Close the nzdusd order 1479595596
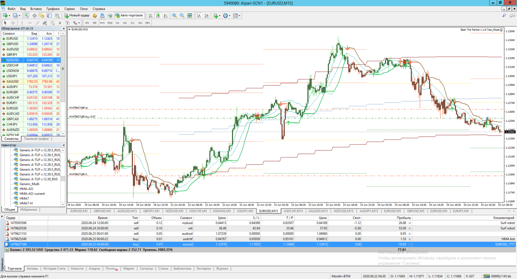 click(410, 223)
